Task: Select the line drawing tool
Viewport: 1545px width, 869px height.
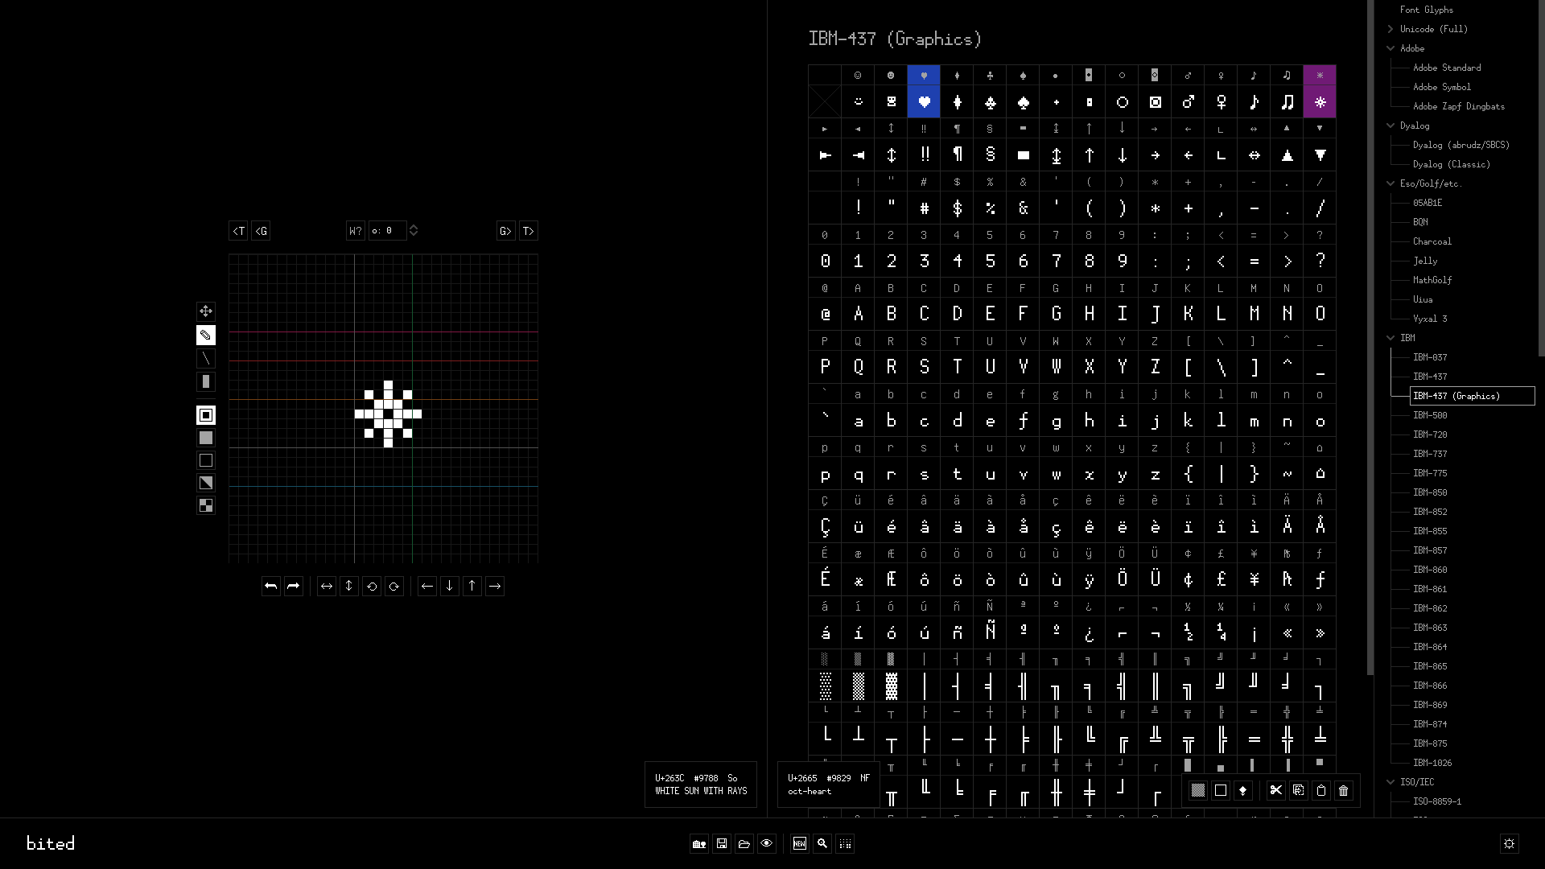Action: coord(206,359)
